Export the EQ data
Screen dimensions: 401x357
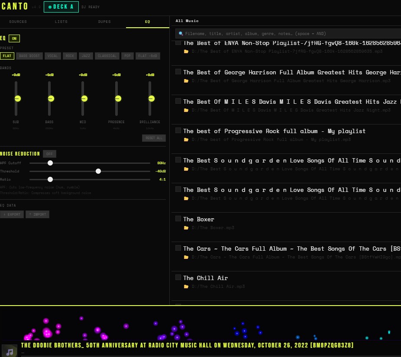pyautogui.click(x=12, y=214)
